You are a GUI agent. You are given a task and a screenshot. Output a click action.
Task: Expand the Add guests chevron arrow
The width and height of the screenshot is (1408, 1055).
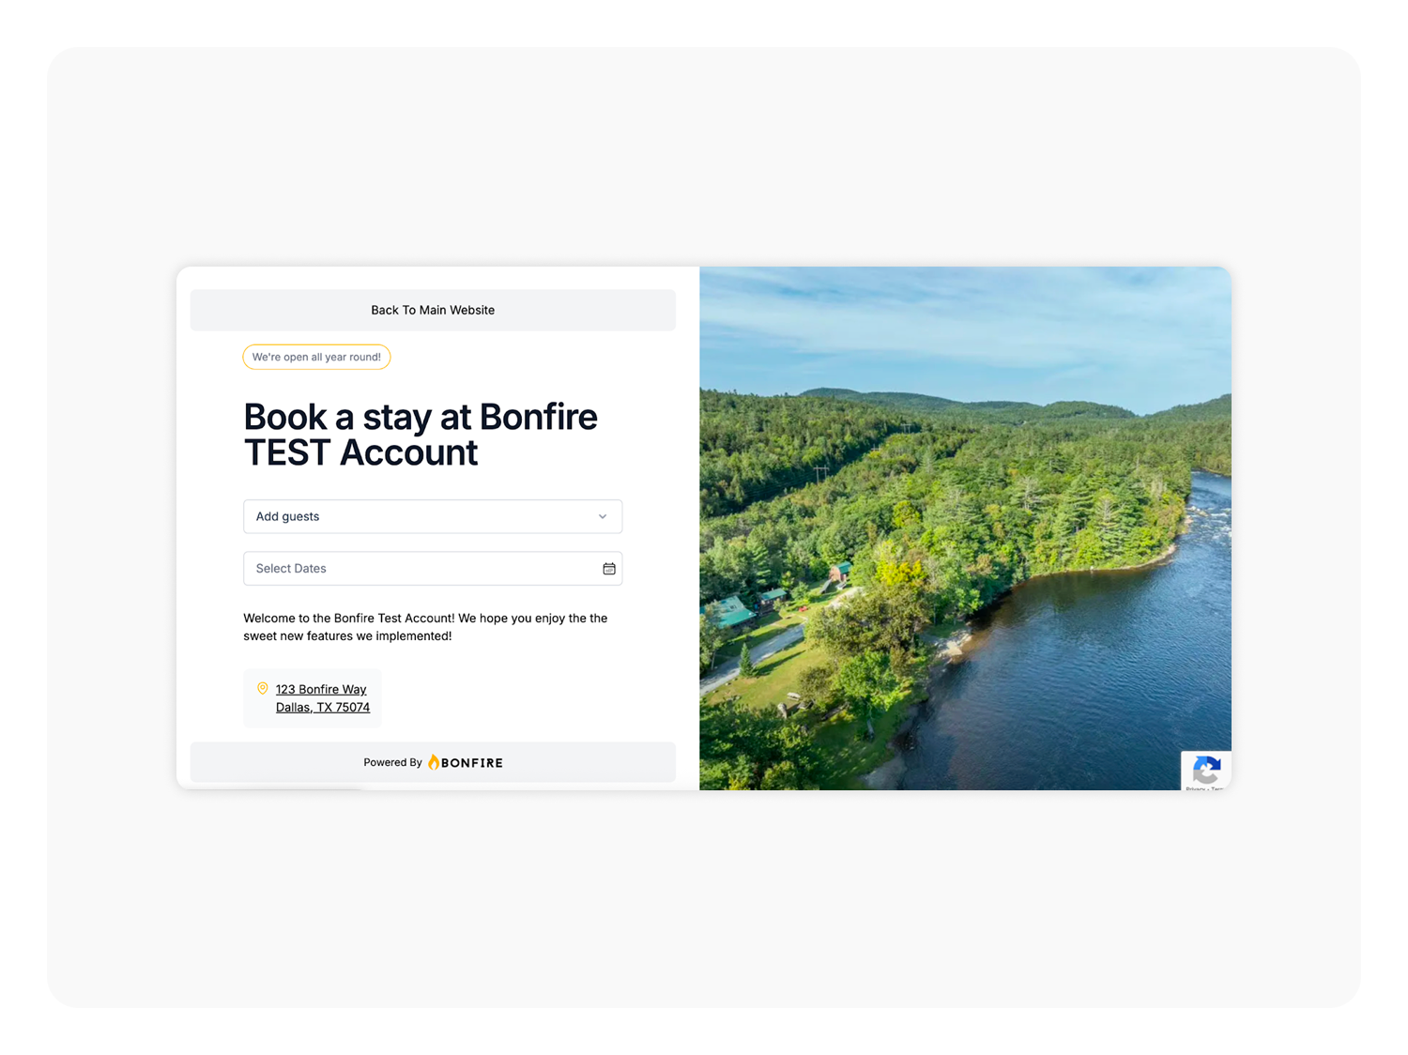[x=603, y=516]
